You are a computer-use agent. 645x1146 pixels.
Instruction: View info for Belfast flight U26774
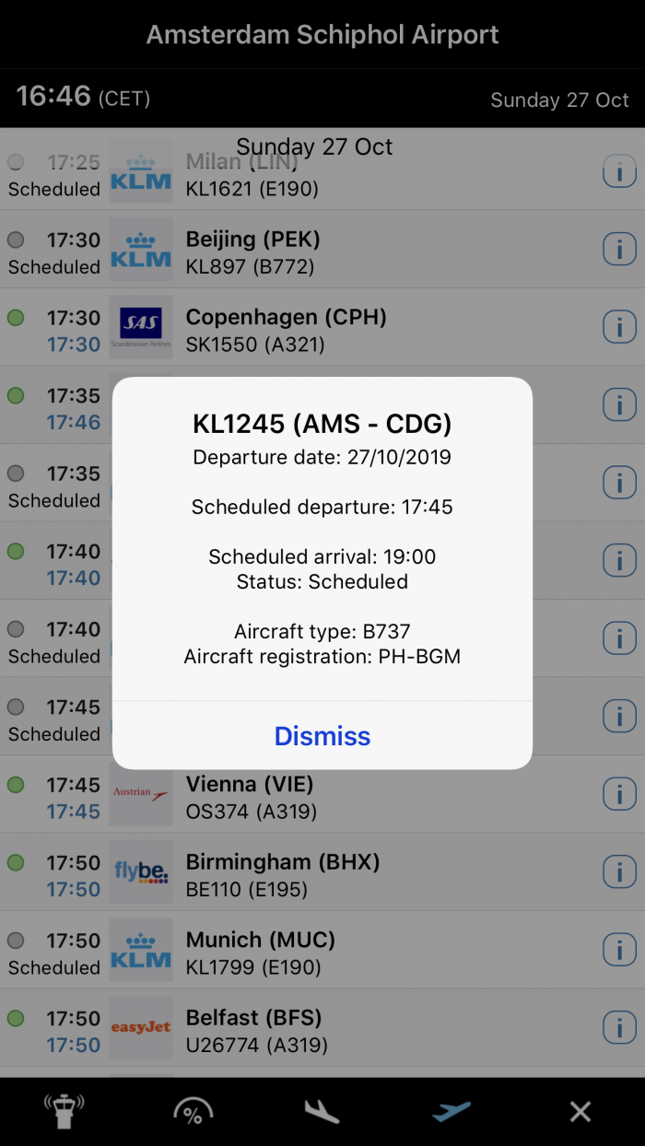[x=619, y=1027]
